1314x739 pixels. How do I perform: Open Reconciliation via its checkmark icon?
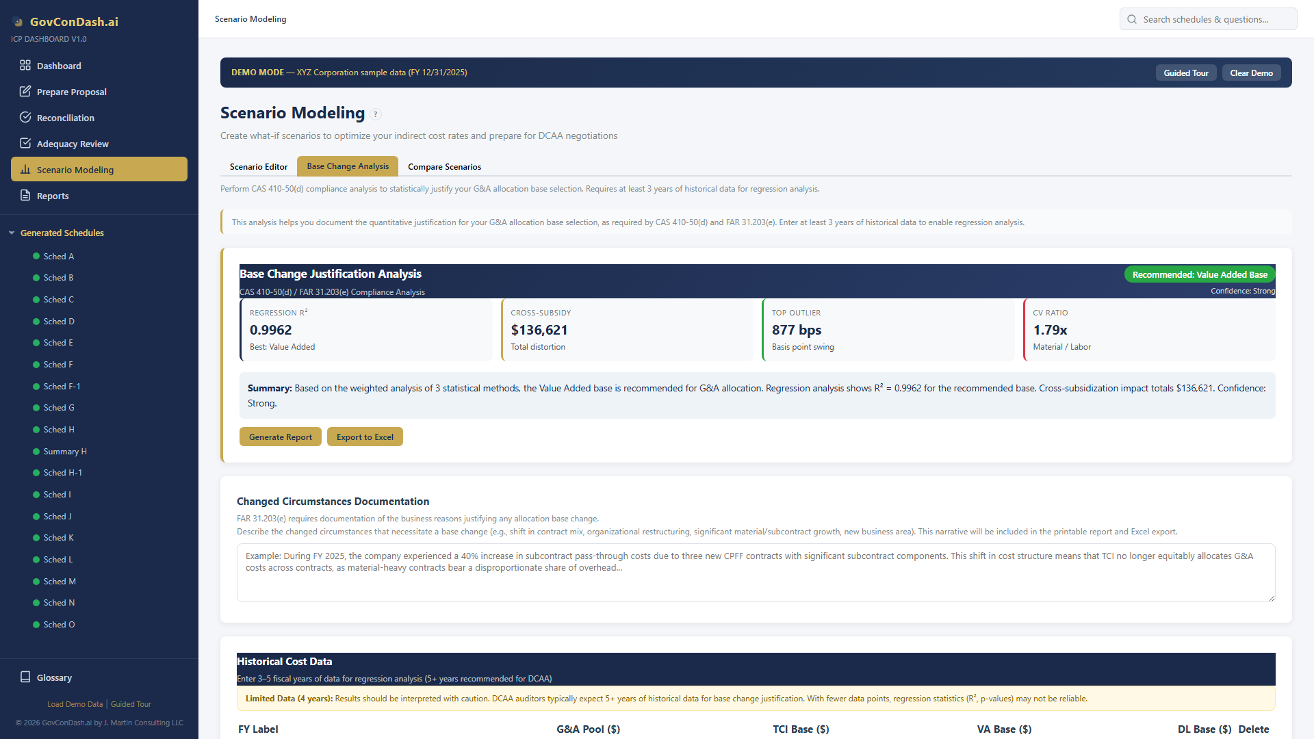pos(25,117)
